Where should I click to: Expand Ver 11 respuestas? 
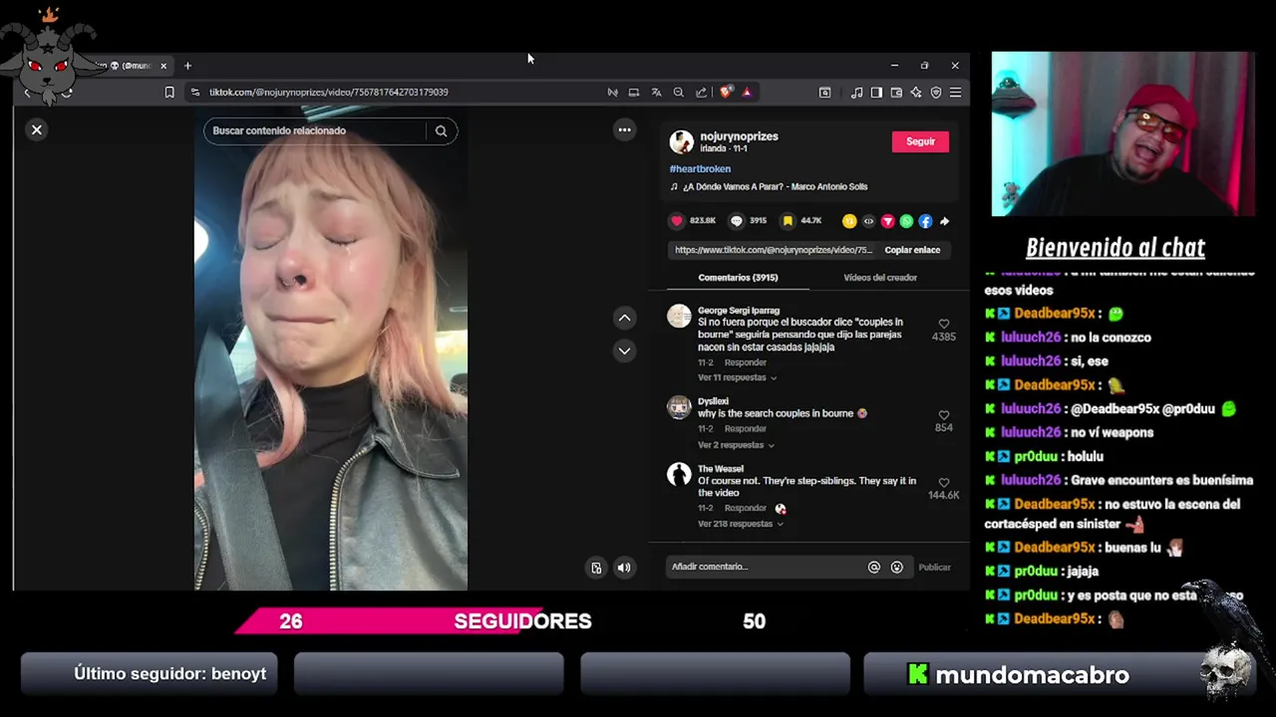(737, 377)
